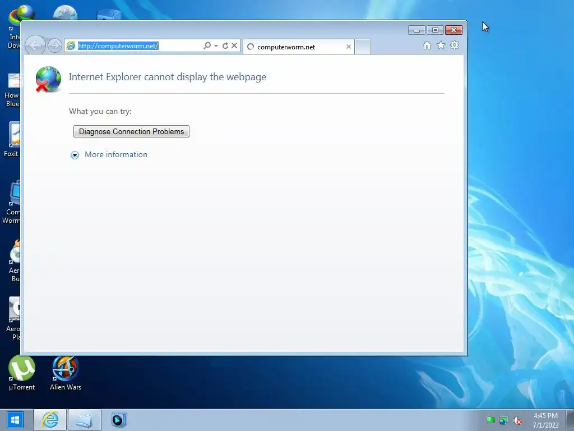
Task: Open a new tab with the blank tab button
Action: 363,47
